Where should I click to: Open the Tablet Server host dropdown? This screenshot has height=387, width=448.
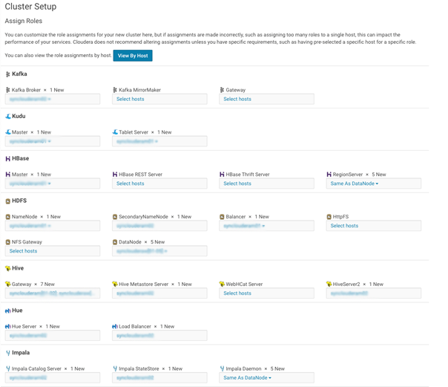tap(137, 141)
